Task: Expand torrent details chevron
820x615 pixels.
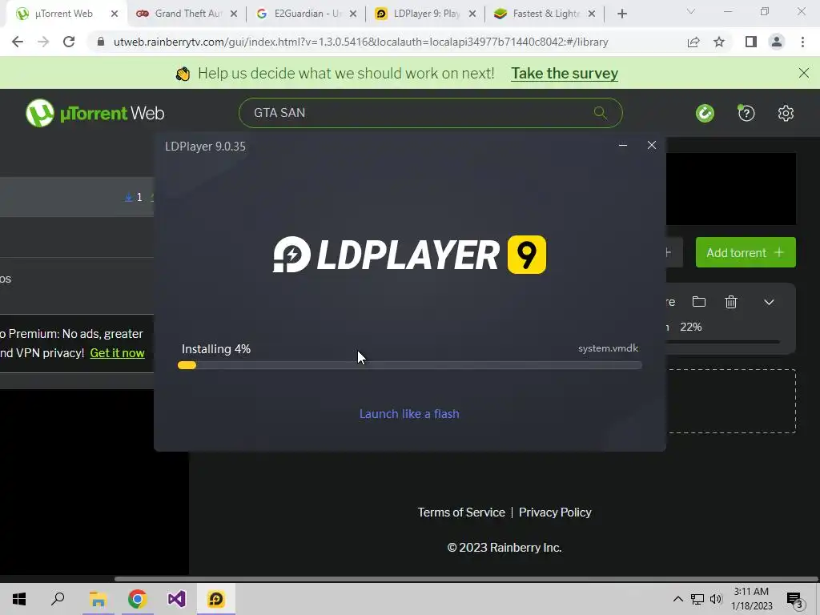Action: pos(769,302)
